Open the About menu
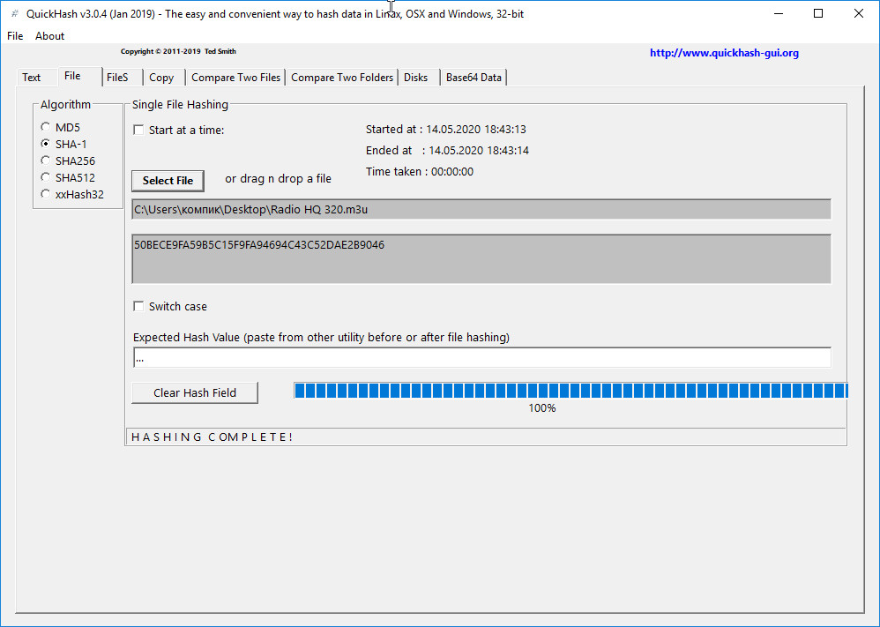This screenshot has height=627, width=880. pyautogui.click(x=49, y=36)
